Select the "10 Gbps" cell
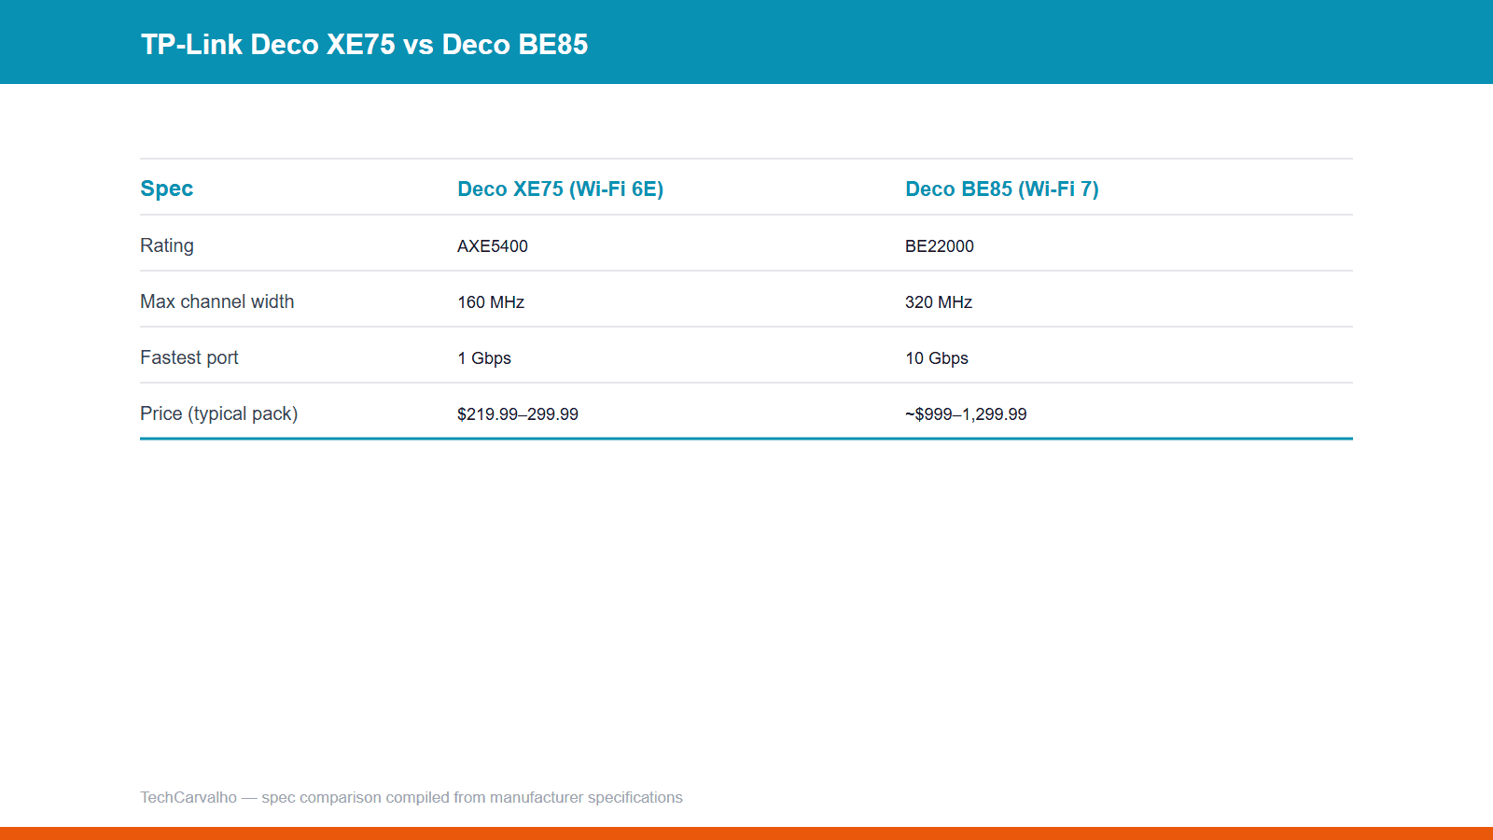Image resolution: width=1493 pixels, height=840 pixels. coord(937,358)
